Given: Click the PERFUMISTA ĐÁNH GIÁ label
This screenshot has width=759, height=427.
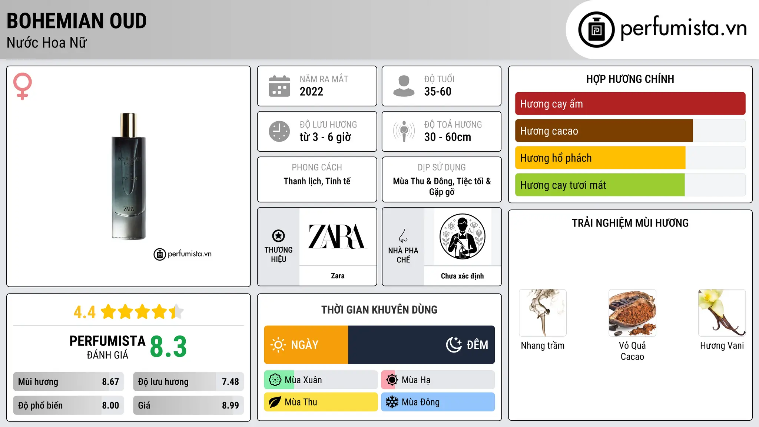Looking at the screenshot, I should point(107,347).
